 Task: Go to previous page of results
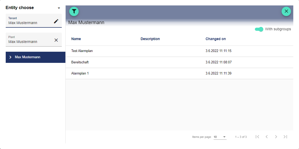point(267,137)
